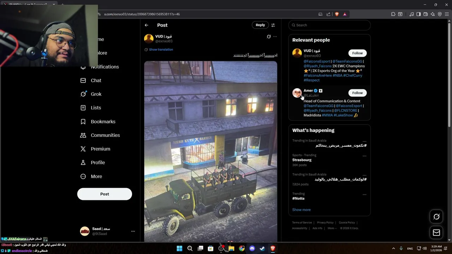The image size is (452, 254).
Task: Open File Explorer from taskbar
Action: tap(231, 248)
